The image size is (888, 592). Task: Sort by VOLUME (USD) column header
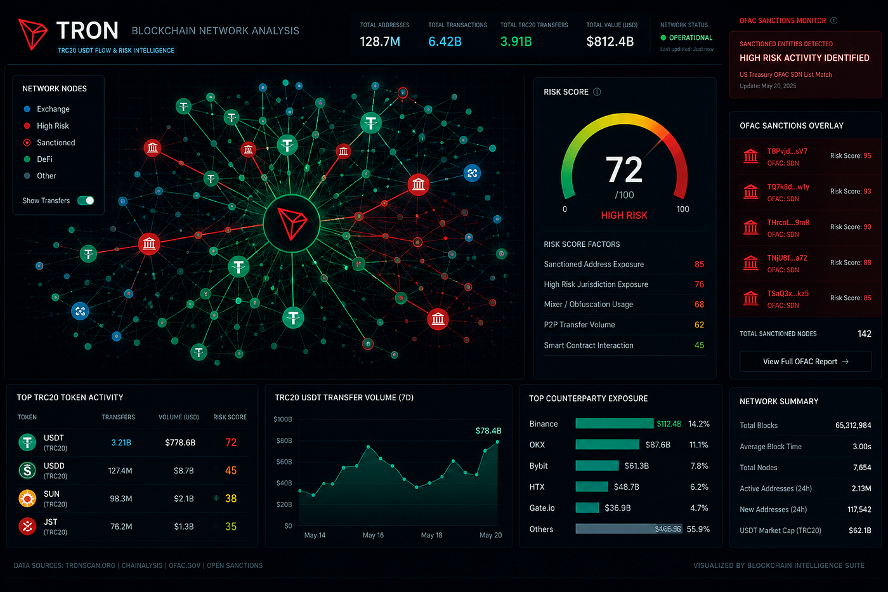coord(179,418)
